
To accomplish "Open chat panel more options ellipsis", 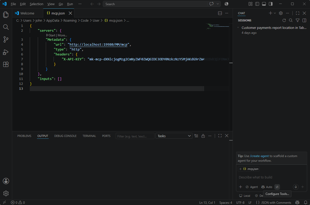I will point(287,13).
